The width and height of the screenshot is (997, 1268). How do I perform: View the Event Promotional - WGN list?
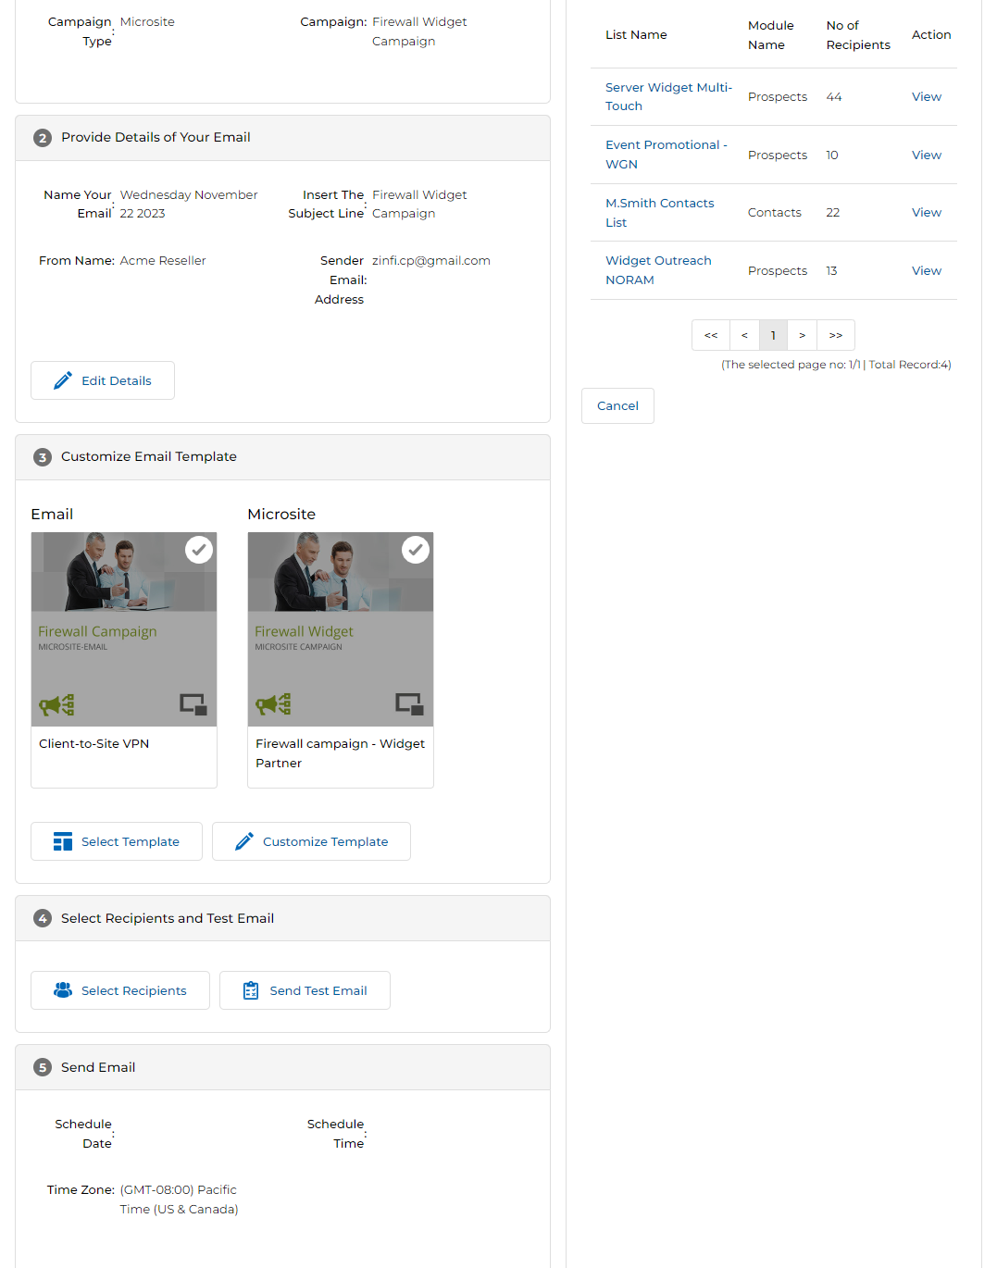927,155
